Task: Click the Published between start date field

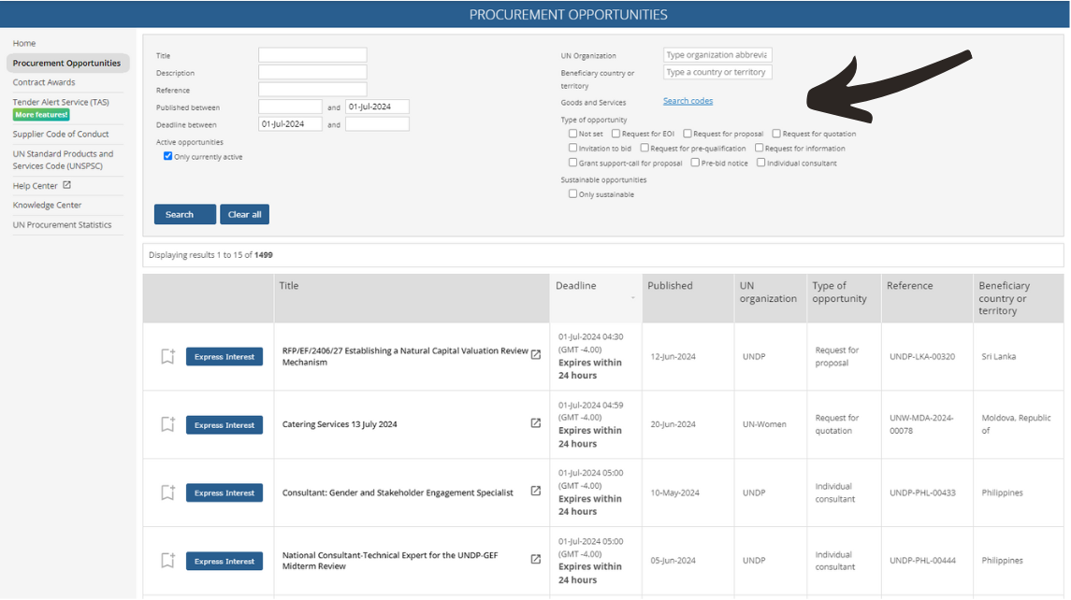Action: [290, 107]
